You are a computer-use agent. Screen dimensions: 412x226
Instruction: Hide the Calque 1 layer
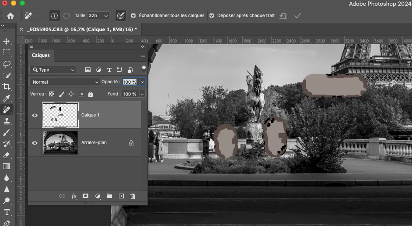pyautogui.click(x=35, y=115)
